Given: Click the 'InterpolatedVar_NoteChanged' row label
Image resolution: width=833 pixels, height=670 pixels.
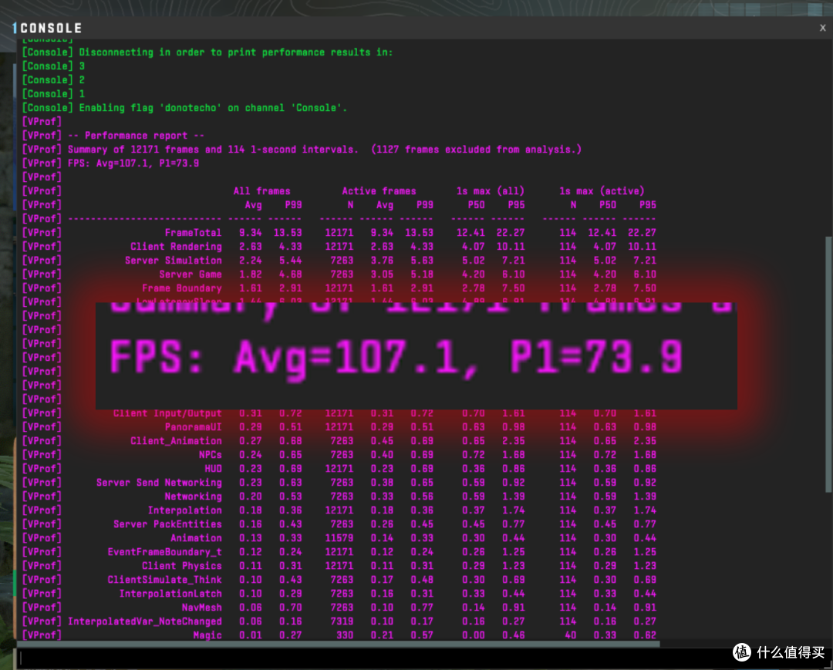Looking at the screenshot, I should (144, 621).
